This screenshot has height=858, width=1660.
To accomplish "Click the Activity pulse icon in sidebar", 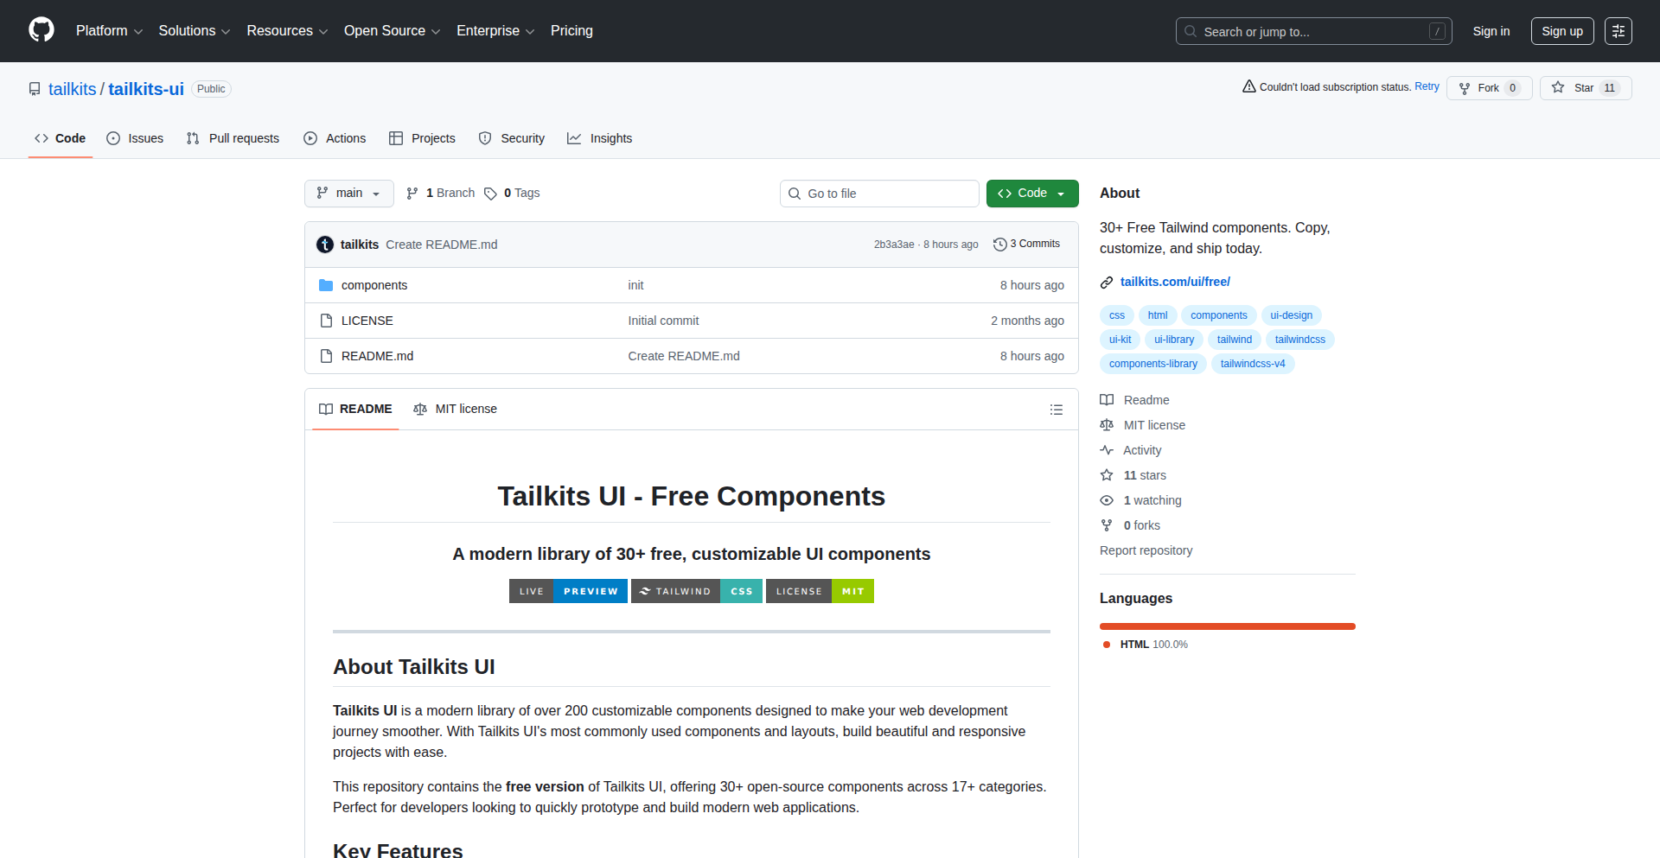I will [x=1107, y=450].
